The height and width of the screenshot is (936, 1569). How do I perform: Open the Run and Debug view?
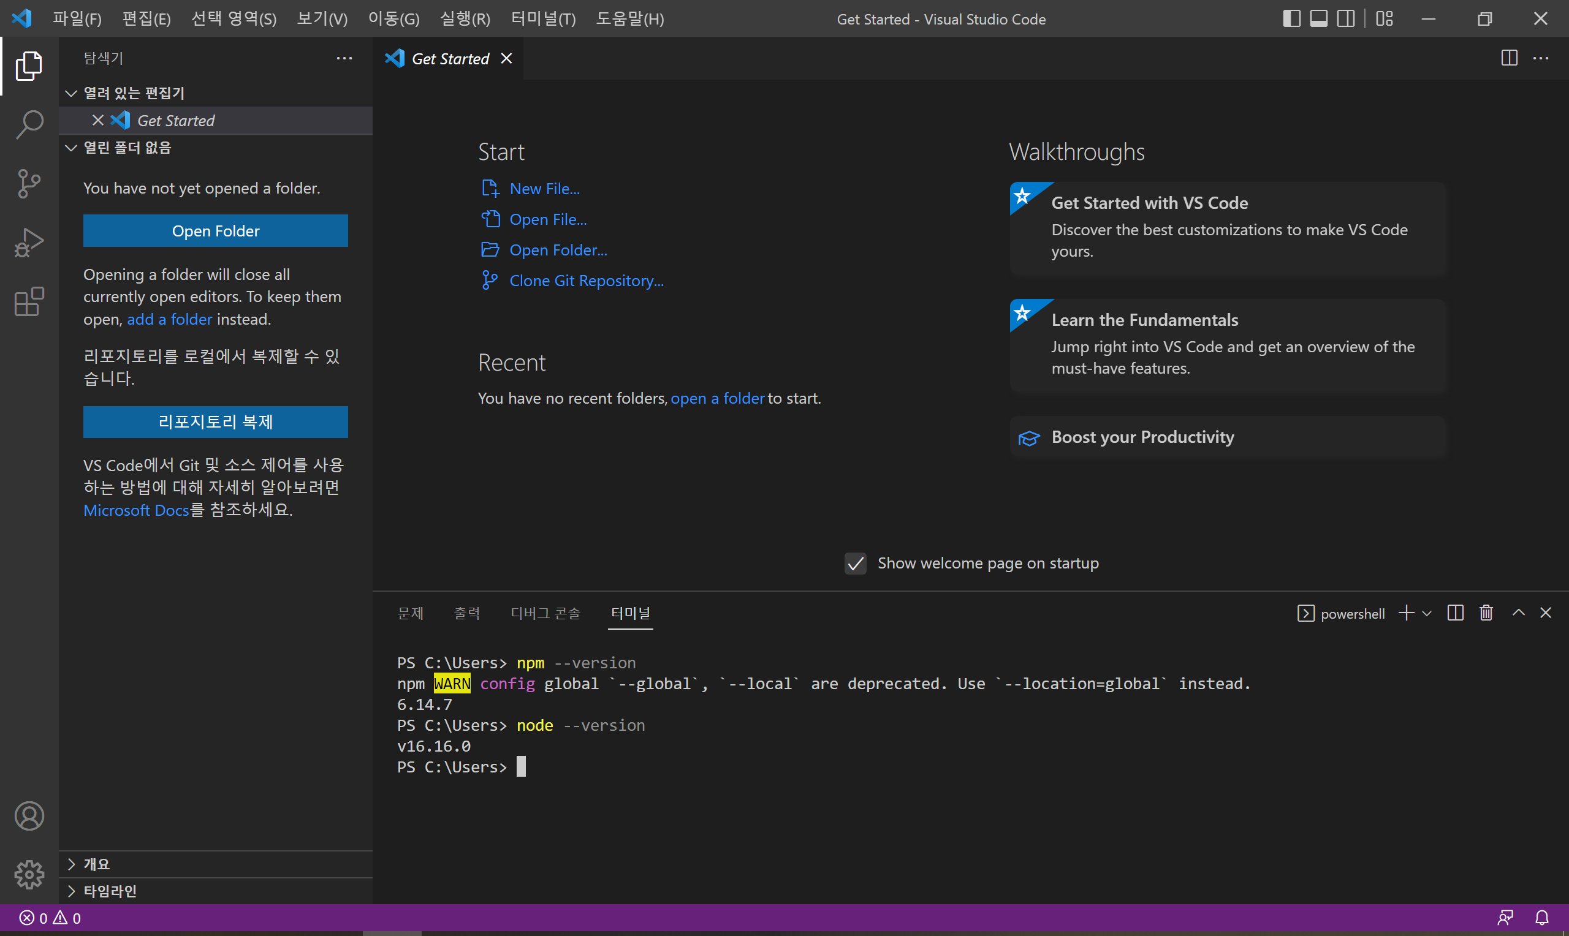29,243
